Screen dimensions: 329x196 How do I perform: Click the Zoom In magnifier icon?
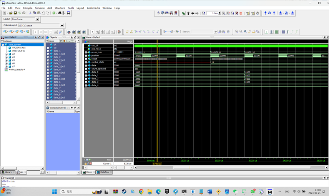click(236, 31)
